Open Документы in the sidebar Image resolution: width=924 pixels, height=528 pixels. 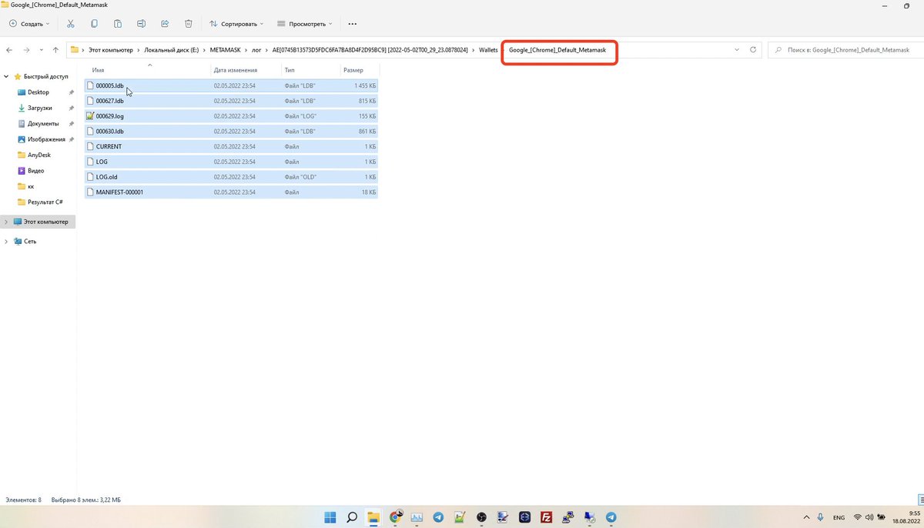[x=42, y=124]
